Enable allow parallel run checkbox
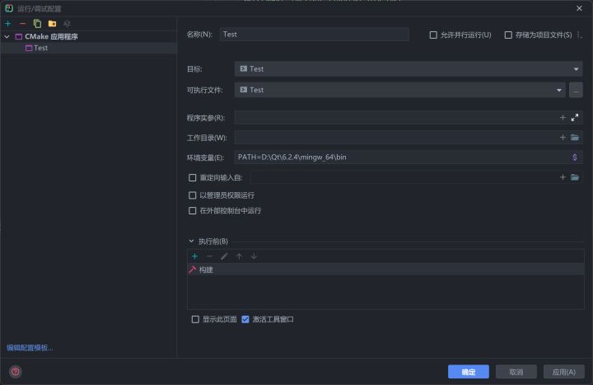 (x=433, y=35)
